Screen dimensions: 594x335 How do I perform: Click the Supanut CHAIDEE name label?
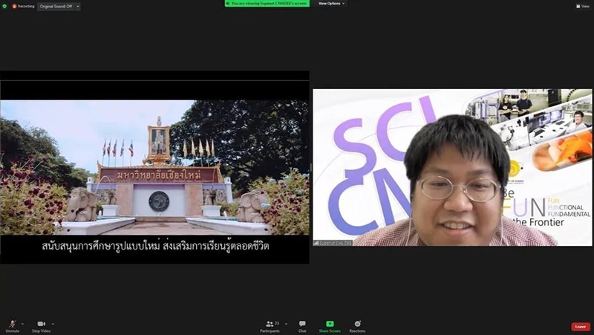(x=333, y=243)
